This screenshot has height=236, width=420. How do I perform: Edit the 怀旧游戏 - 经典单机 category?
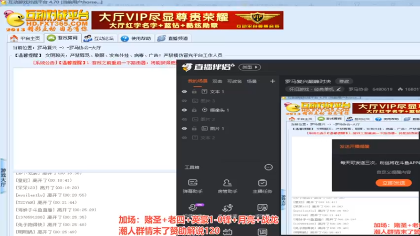pyautogui.click(x=314, y=89)
